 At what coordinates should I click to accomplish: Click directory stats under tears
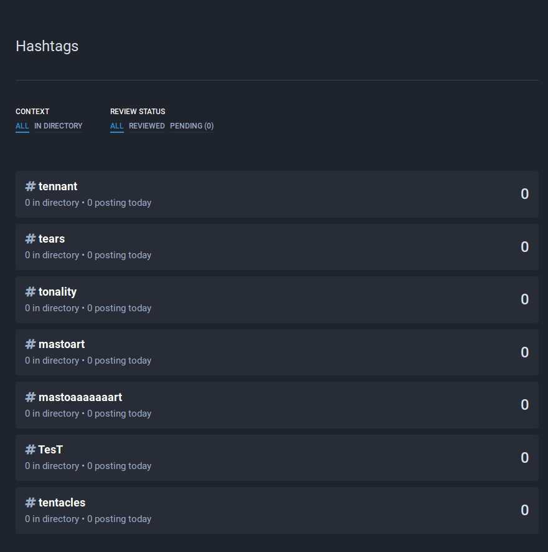[88, 255]
